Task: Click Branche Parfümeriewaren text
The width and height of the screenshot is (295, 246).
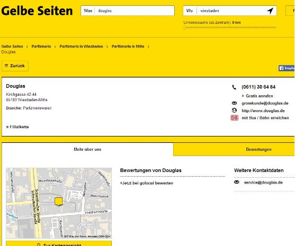Action: click(29, 108)
